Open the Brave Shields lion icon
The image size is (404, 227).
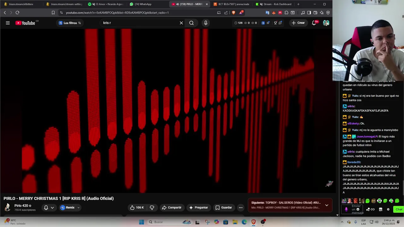tap(234, 13)
